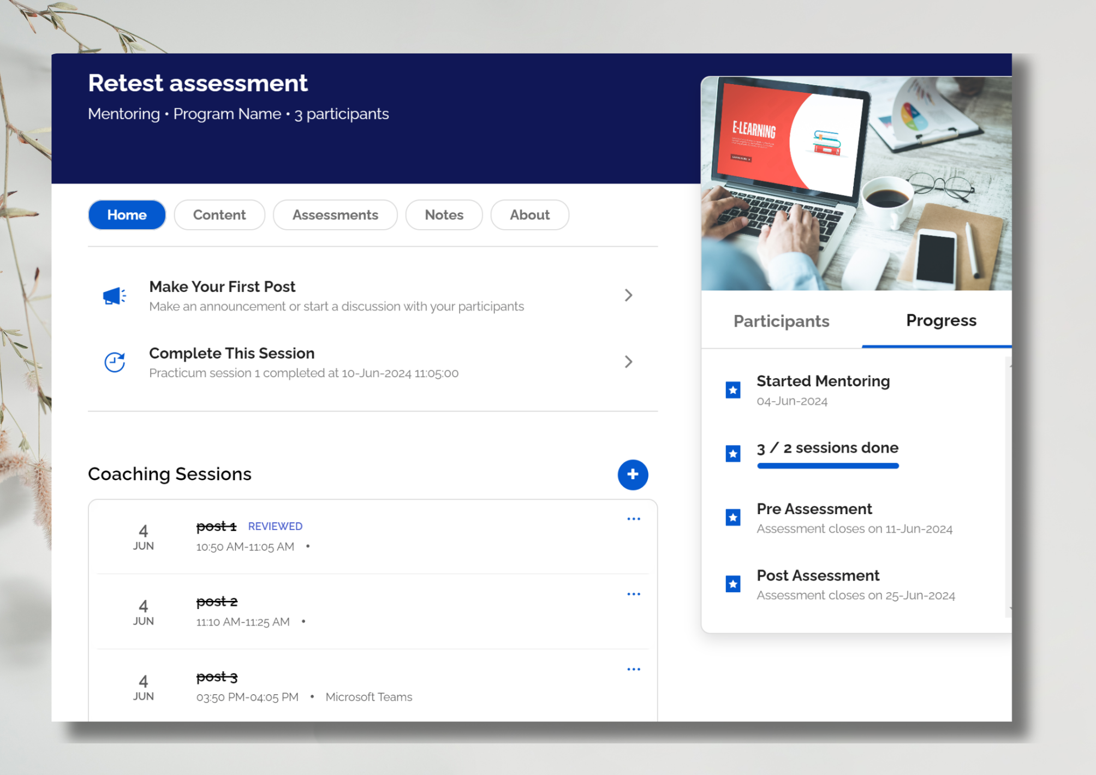Switch to the Content tab
This screenshot has height=775, width=1096.
coord(219,215)
